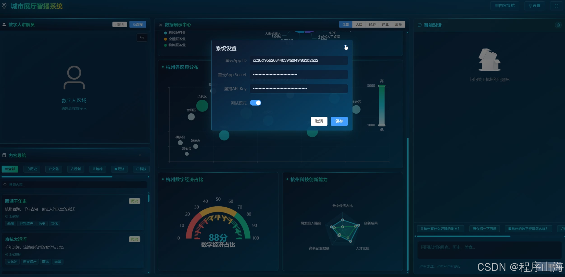Filter content by 全部 category
Screen dimensions: 565x277
pos(10,169)
